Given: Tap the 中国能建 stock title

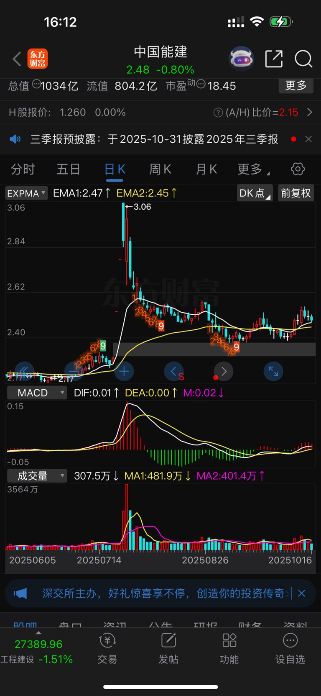Looking at the screenshot, I should (160, 52).
